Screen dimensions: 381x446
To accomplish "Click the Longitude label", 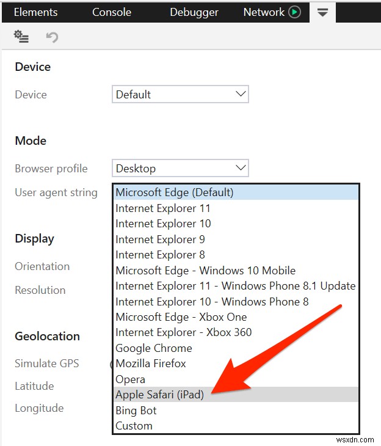I will [x=39, y=408].
